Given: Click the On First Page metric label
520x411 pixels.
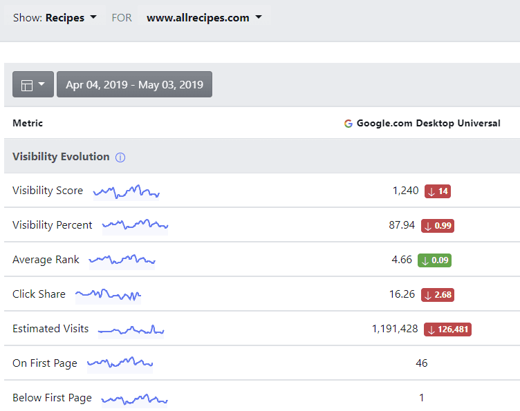Looking at the screenshot, I should point(45,363).
